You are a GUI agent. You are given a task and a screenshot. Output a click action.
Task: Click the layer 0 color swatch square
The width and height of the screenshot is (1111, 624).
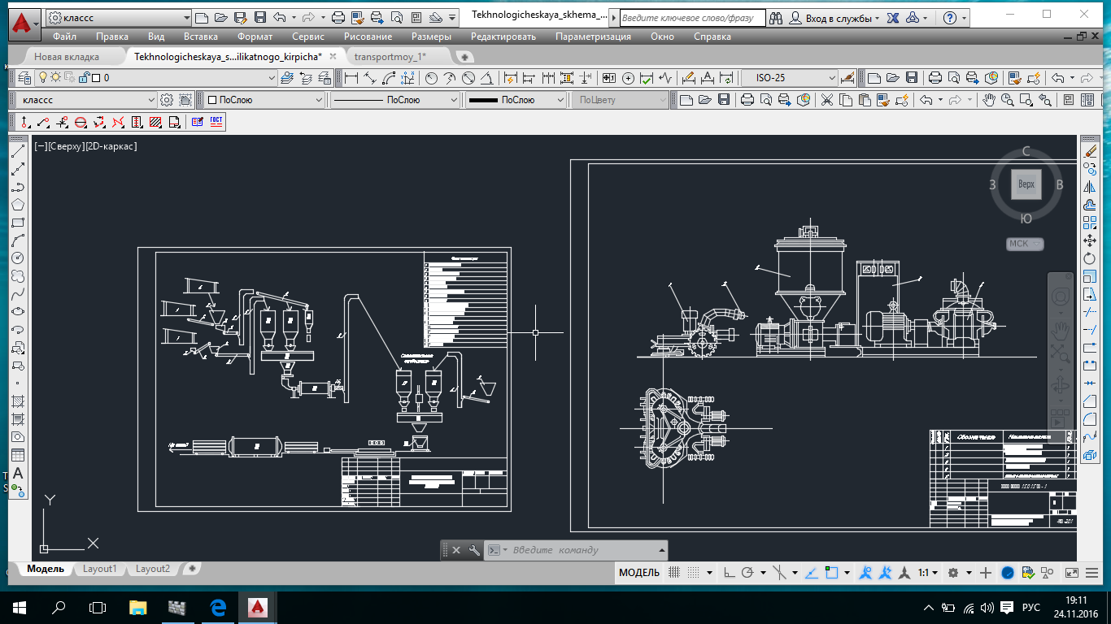(x=96, y=78)
